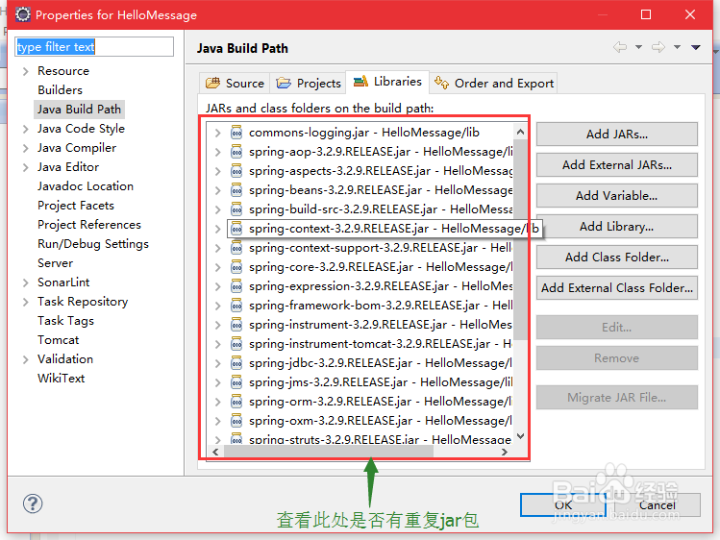The width and height of the screenshot is (720, 540).
Task: Click the jar icon of spring-context-support-3.2.9.RELEASE.jar
Action: [x=236, y=248]
